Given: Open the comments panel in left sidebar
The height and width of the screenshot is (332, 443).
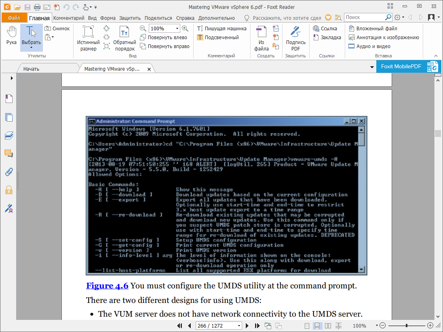Looking at the screenshot, I should pyautogui.click(x=9, y=153).
